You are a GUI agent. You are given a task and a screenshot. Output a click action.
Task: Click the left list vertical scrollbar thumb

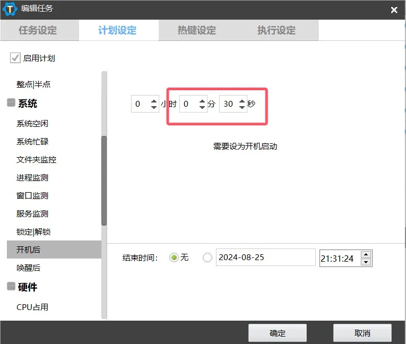point(104,180)
